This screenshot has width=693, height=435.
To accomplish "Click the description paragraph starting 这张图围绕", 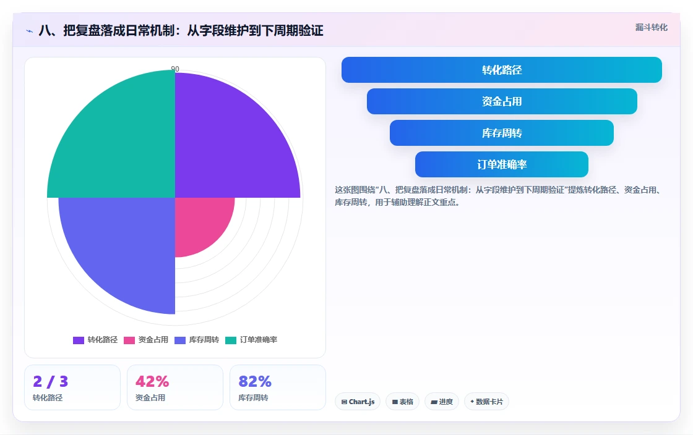I will (498, 196).
